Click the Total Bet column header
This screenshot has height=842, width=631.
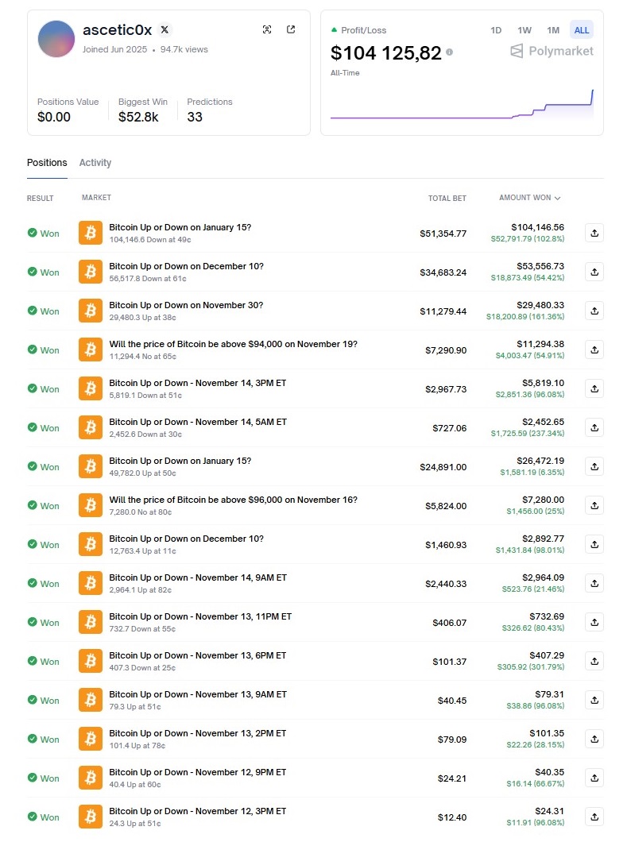coord(447,198)
